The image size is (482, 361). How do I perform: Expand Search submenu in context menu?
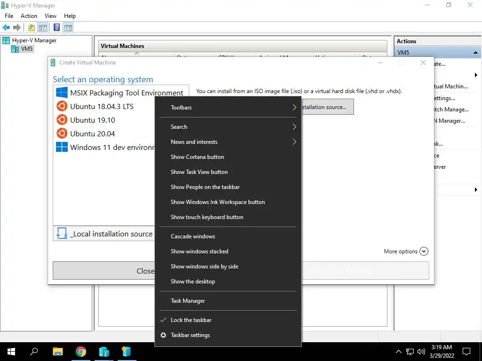coord(228,127)
